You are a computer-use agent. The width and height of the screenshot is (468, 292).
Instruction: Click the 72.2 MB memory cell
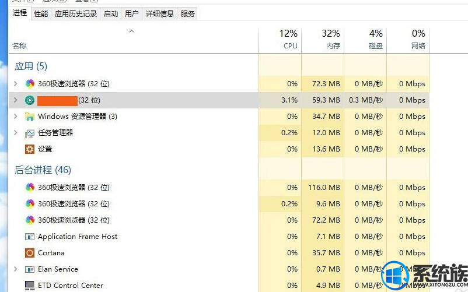(323, 220)
